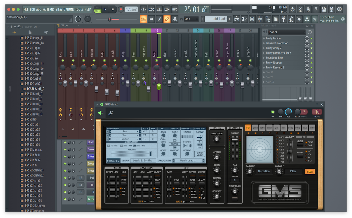The height and width of the screenshot is (218, 352).
Task: Toggle the GMS ON light
Action: click(273, 112)
